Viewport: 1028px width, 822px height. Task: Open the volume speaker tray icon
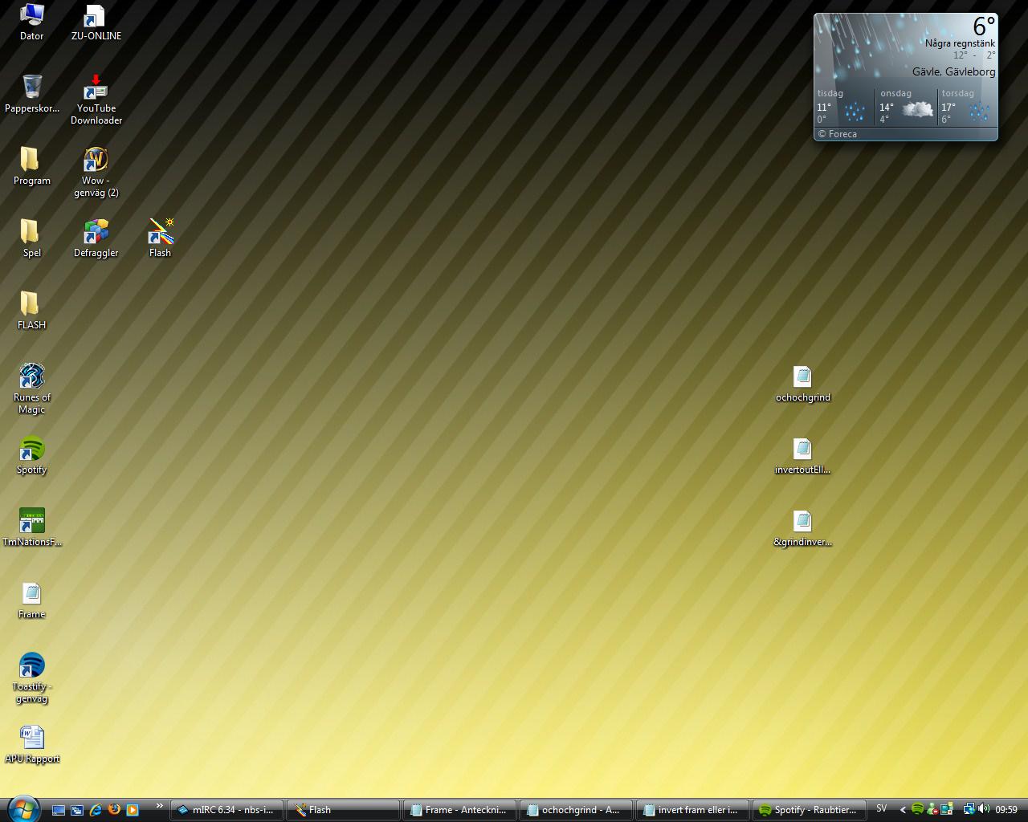984,809
